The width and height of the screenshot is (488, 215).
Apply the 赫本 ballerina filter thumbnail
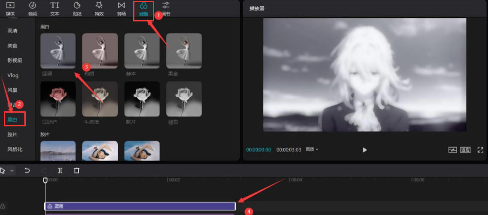tap(142, 51)
